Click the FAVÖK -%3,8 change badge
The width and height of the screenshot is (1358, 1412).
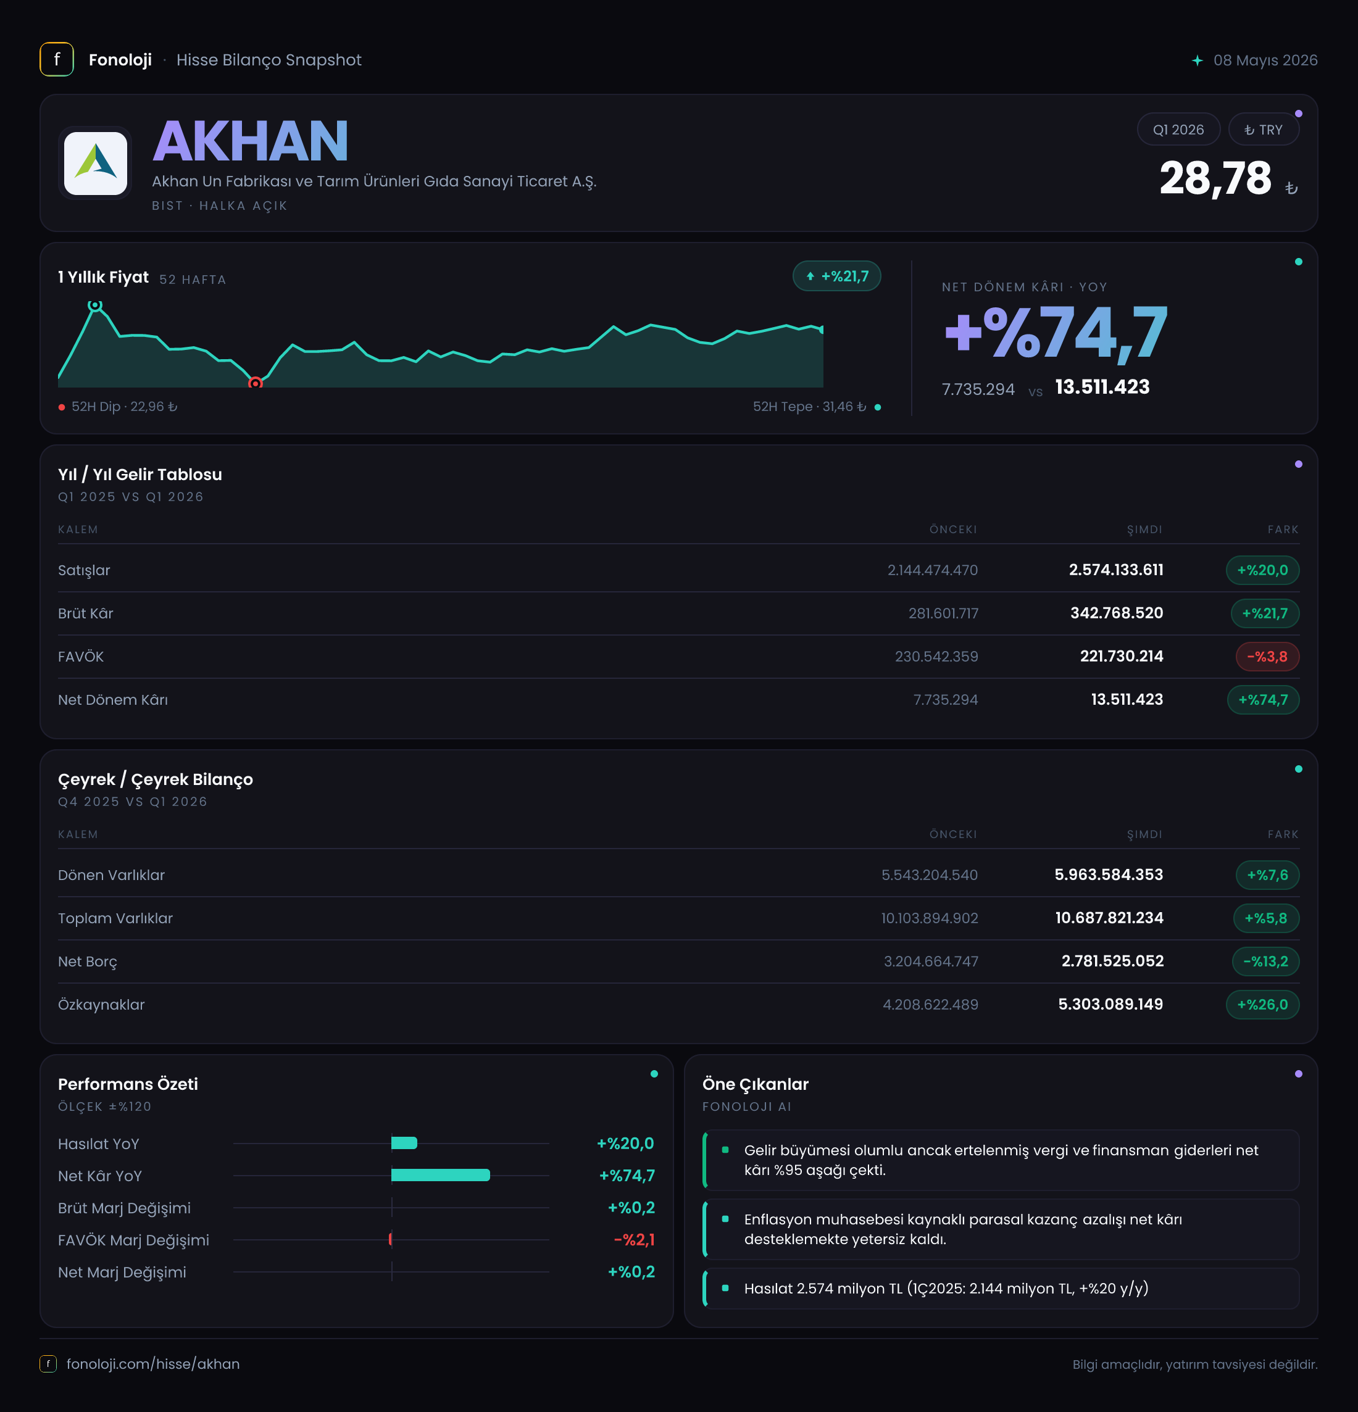1267,656
